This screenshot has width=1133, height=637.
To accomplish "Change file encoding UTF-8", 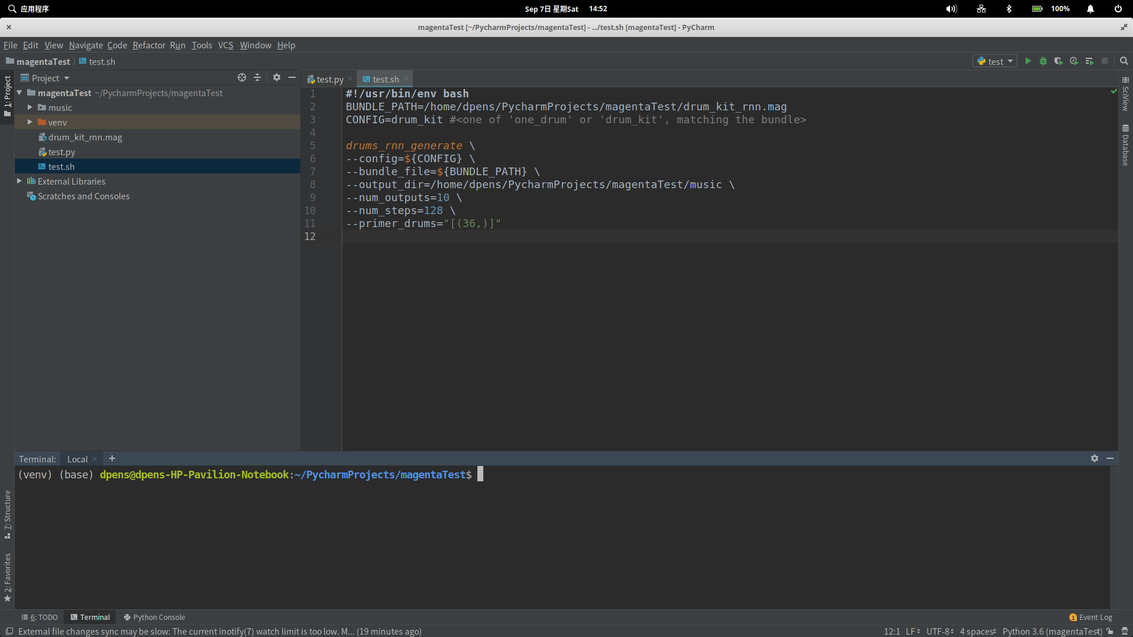I will coord(939,632).
